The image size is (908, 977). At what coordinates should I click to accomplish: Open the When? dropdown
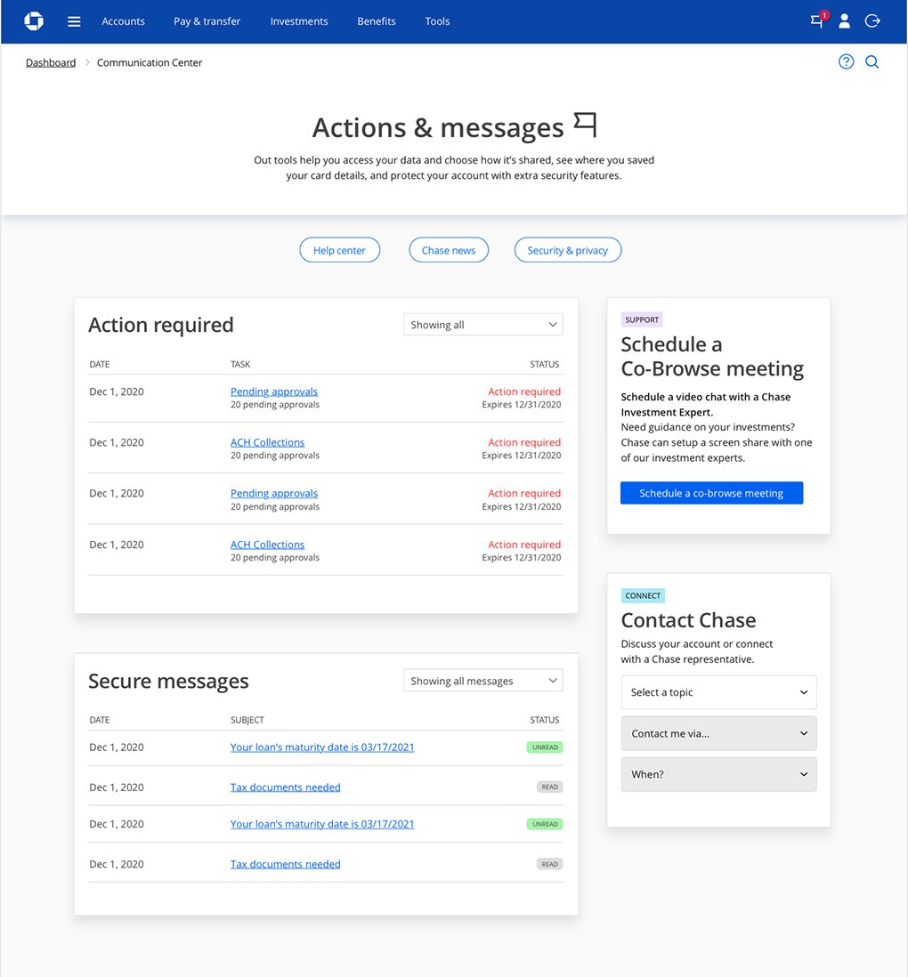pos(718,774)
